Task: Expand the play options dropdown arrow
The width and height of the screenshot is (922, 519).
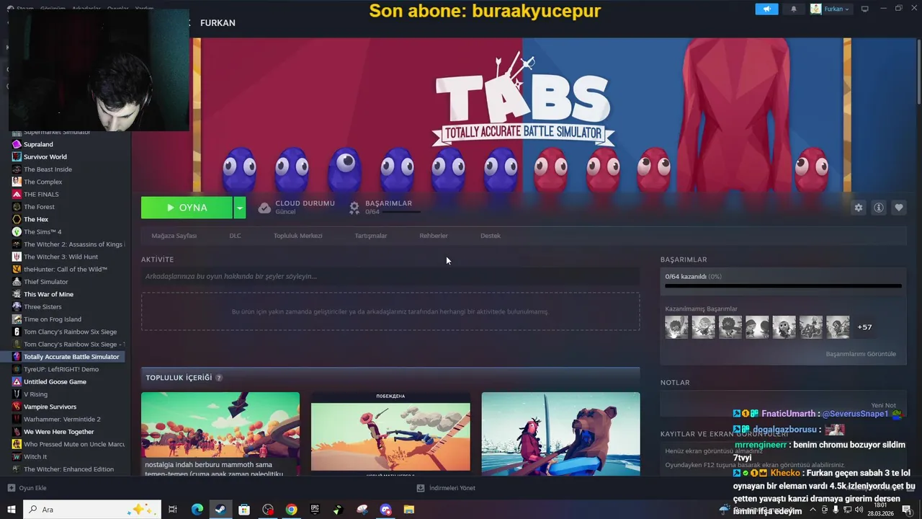Action: click(240, 208)
